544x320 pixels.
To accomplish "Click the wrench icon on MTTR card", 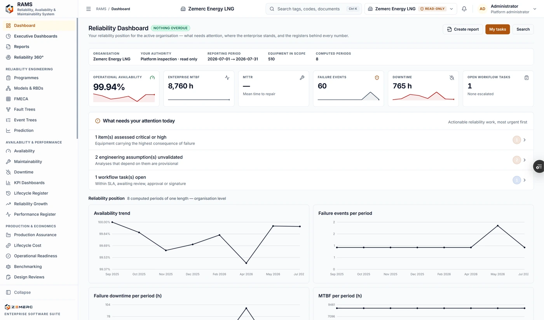I will point(302,78).
